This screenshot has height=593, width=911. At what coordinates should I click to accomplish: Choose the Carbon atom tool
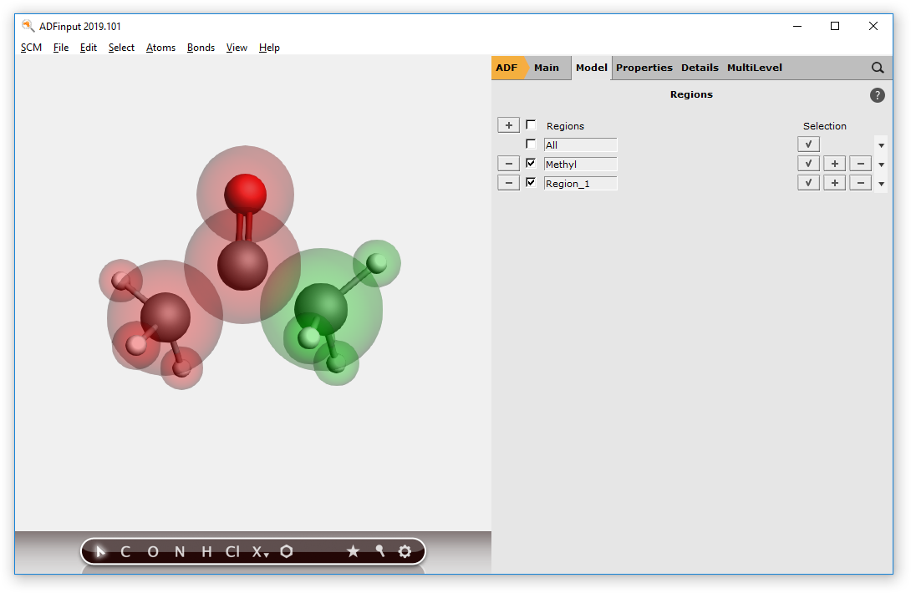point(125,551)
